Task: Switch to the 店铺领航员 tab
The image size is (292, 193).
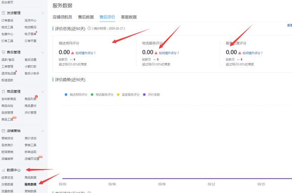Action: point(62,17)
